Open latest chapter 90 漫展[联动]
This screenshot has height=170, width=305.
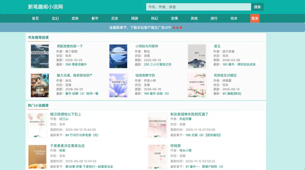coord(232,93)
